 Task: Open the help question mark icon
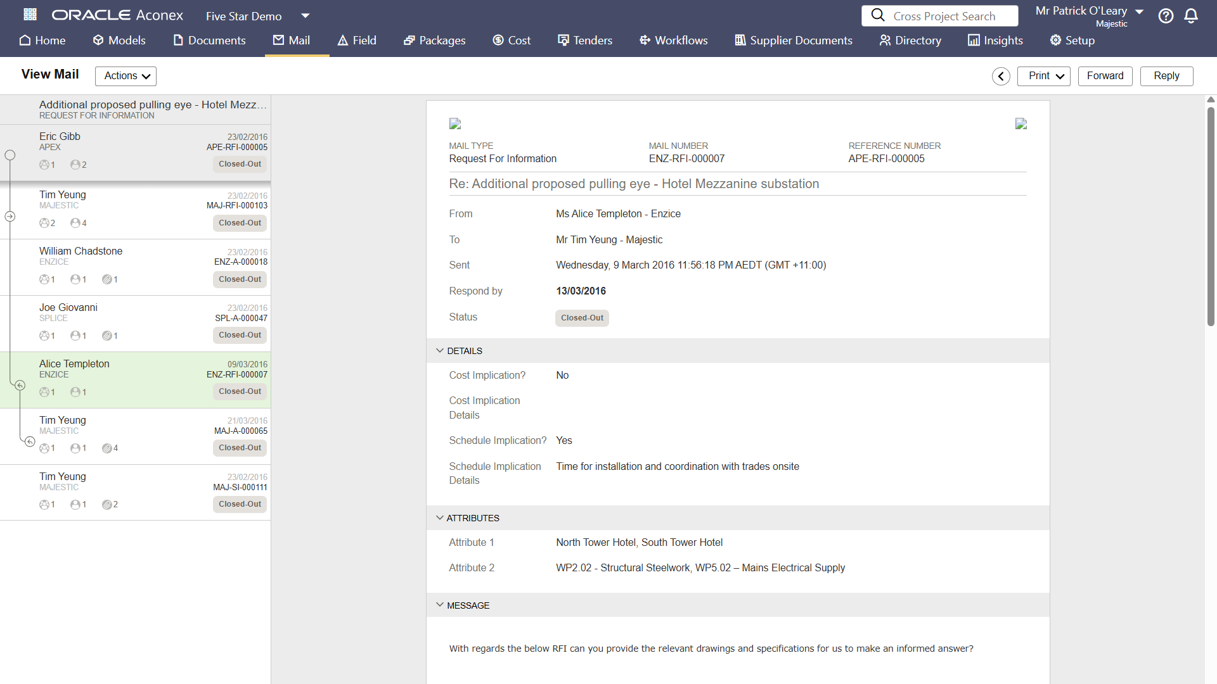tap(1166, 16)
